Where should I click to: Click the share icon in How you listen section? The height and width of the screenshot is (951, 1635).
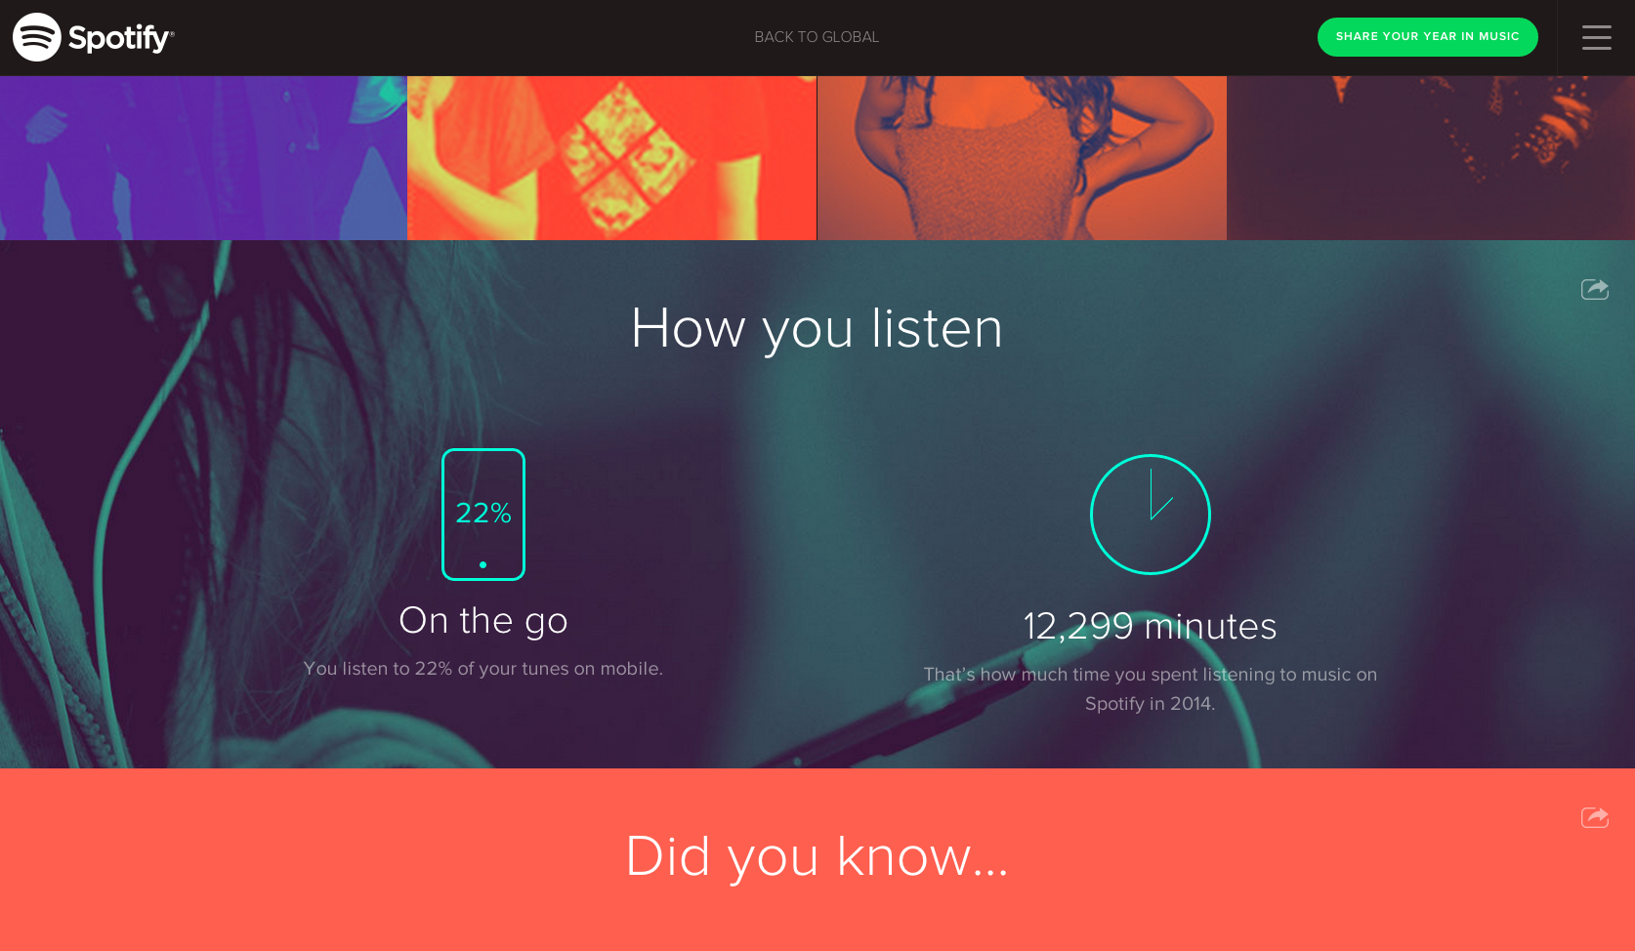[1595, 289]
